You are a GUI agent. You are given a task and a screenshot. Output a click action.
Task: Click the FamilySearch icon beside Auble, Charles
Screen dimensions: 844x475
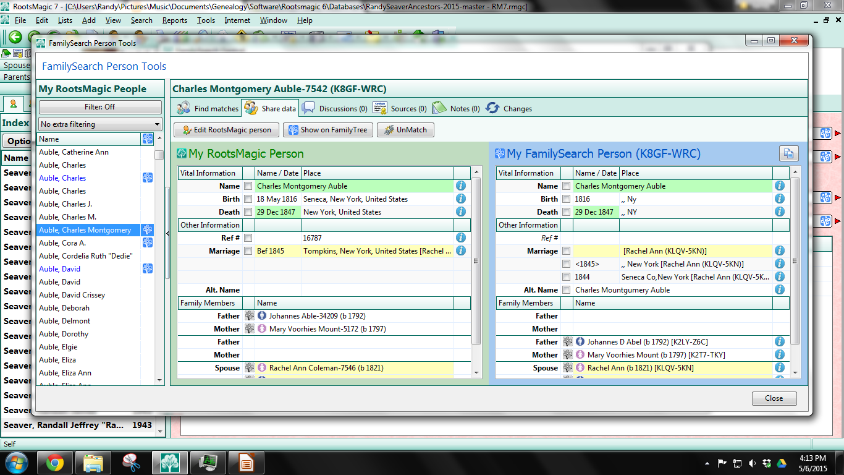point(147,178)
